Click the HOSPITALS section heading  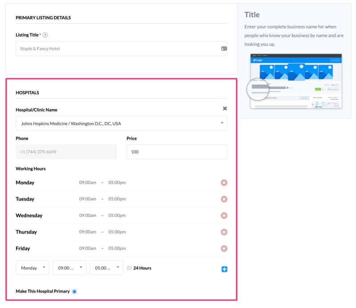click(27, 93)
